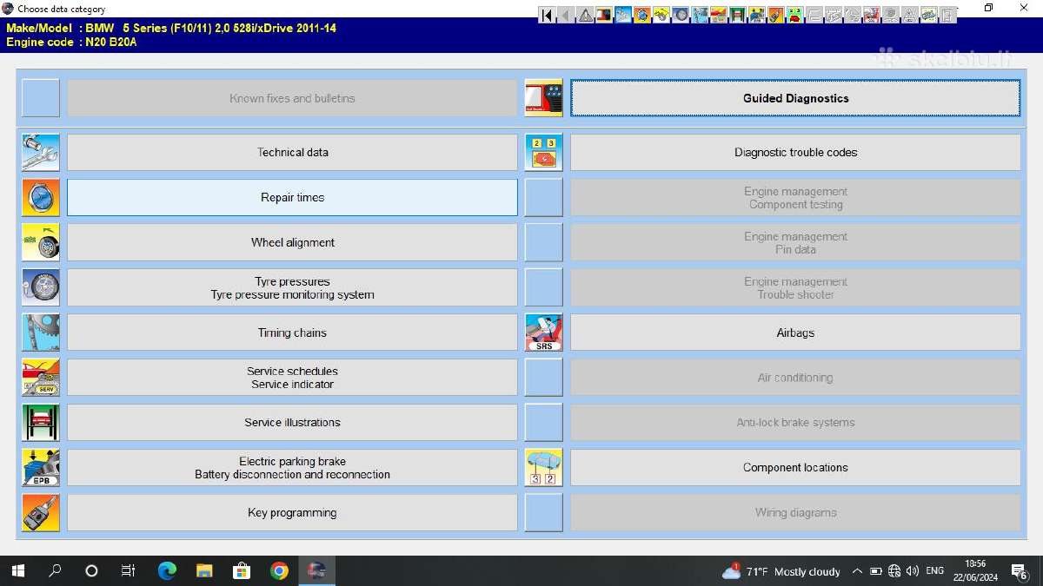The width and height of the screenshot is (1043, 586).
Task: Click the Diagnostic trouble codes icon beside its button
Action: 544,152
